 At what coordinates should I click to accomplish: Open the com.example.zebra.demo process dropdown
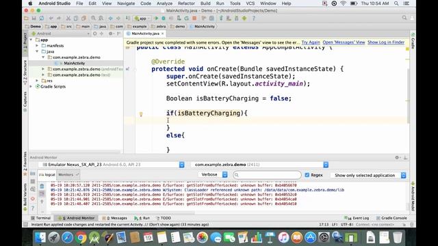click(259, 165)
